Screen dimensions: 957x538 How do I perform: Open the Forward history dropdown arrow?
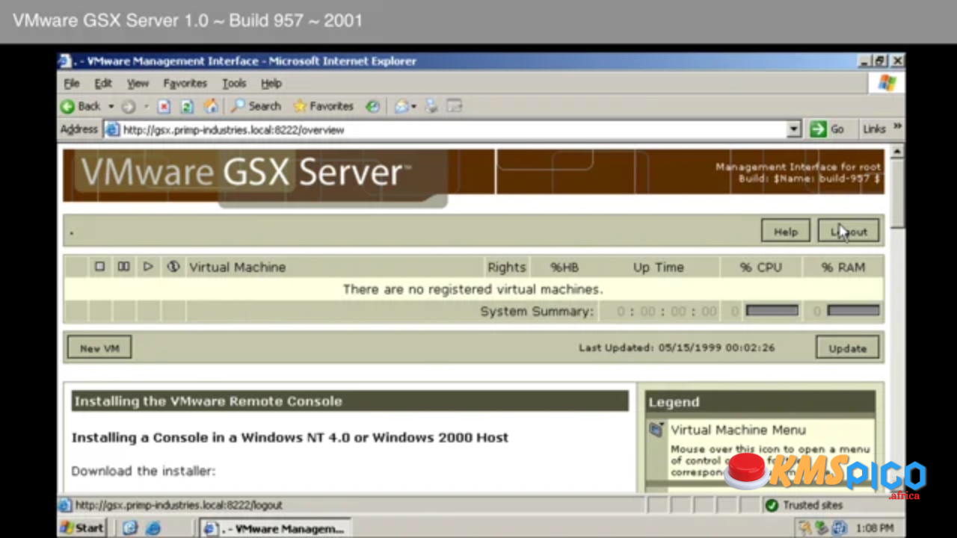(x=147, y=106)
